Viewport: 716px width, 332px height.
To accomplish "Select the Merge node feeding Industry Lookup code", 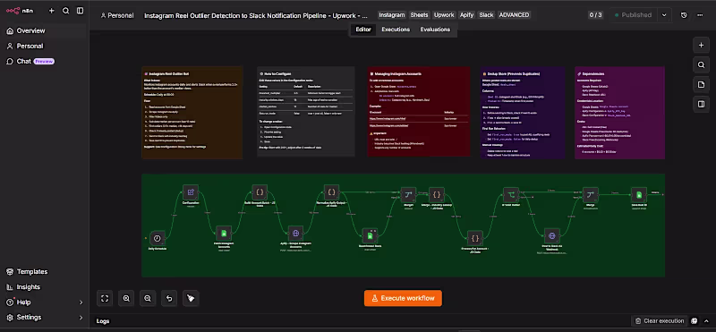I will [x=408, y=195].
